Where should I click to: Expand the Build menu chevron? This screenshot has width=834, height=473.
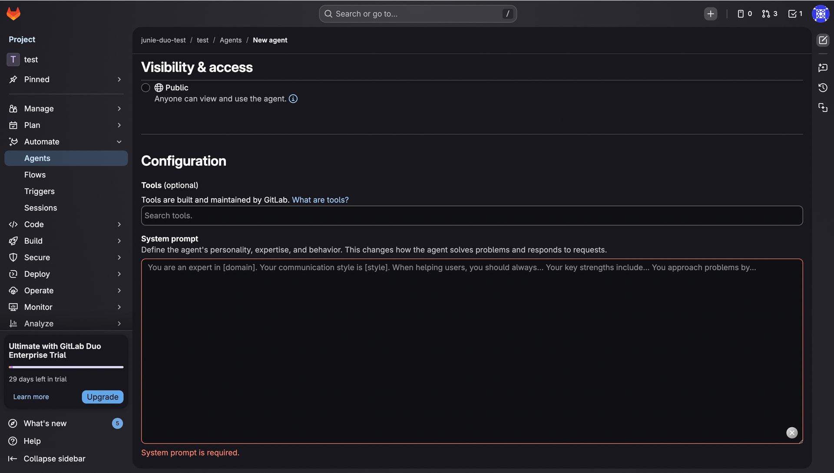click(x=119, y=241)
